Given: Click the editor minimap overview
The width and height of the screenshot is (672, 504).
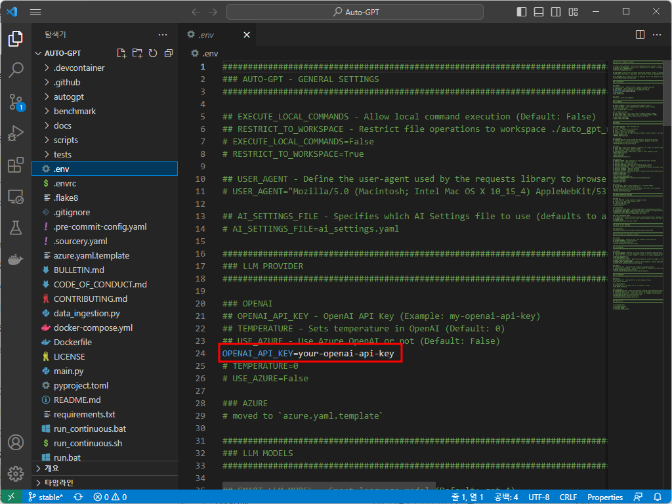Looking at the screenshot, I should coord(638,186).
